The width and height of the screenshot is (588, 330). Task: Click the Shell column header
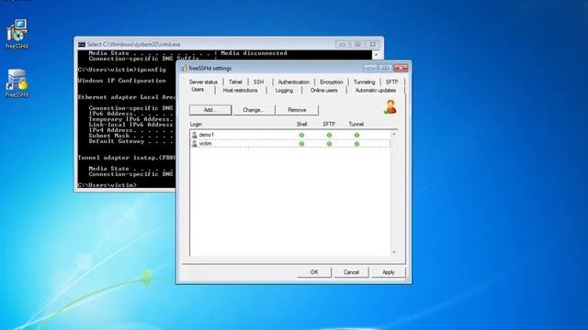click(x=302, y=125)
